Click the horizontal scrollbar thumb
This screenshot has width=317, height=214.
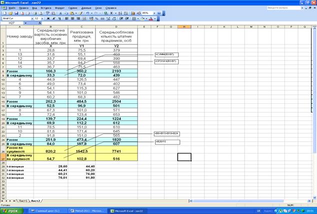(238, 201)
